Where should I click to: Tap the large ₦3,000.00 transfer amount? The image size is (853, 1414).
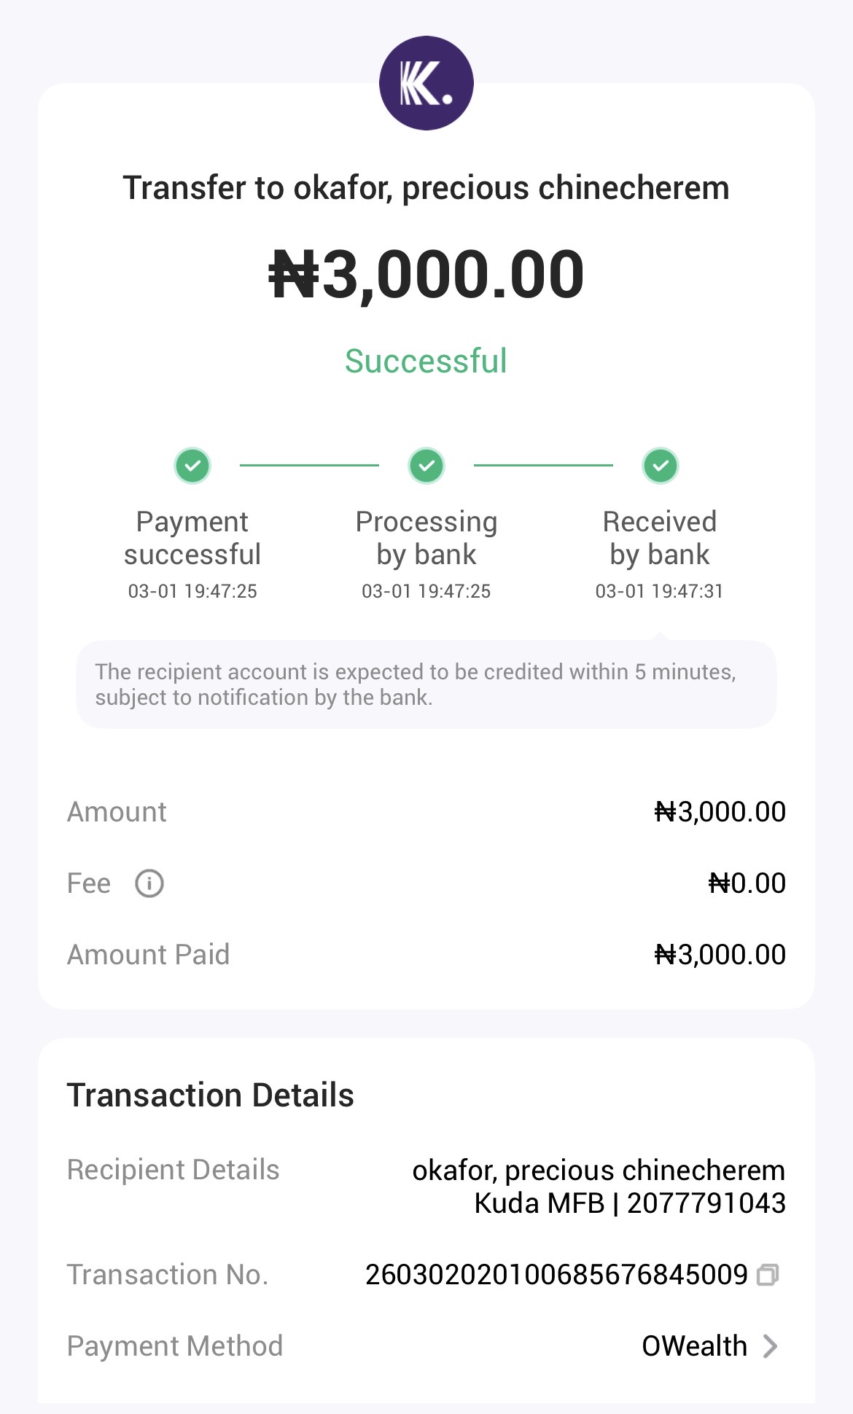click(426, 275)
